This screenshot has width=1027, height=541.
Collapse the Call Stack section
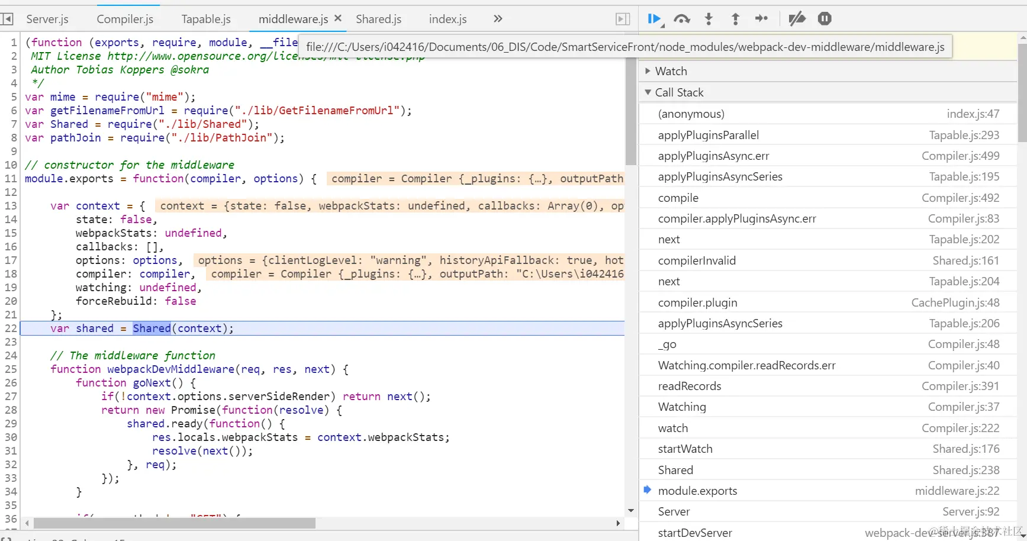point(828,92)
